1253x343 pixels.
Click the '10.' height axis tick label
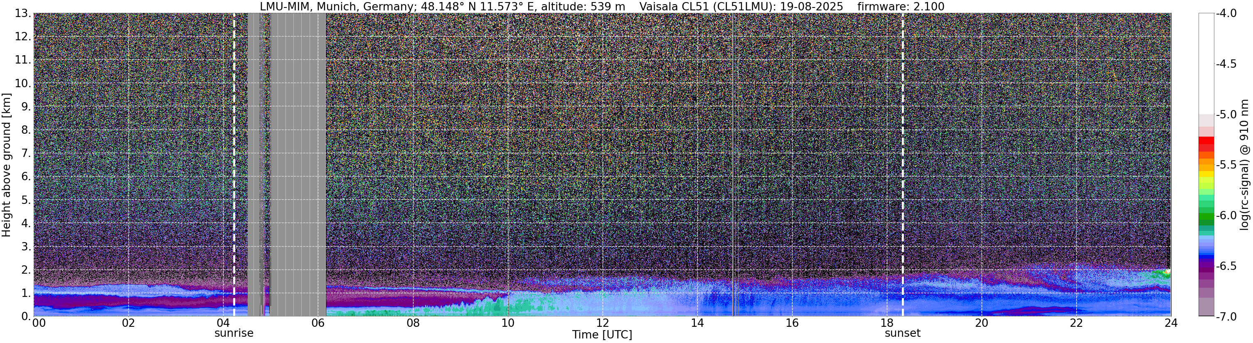(x=23, y=83)
